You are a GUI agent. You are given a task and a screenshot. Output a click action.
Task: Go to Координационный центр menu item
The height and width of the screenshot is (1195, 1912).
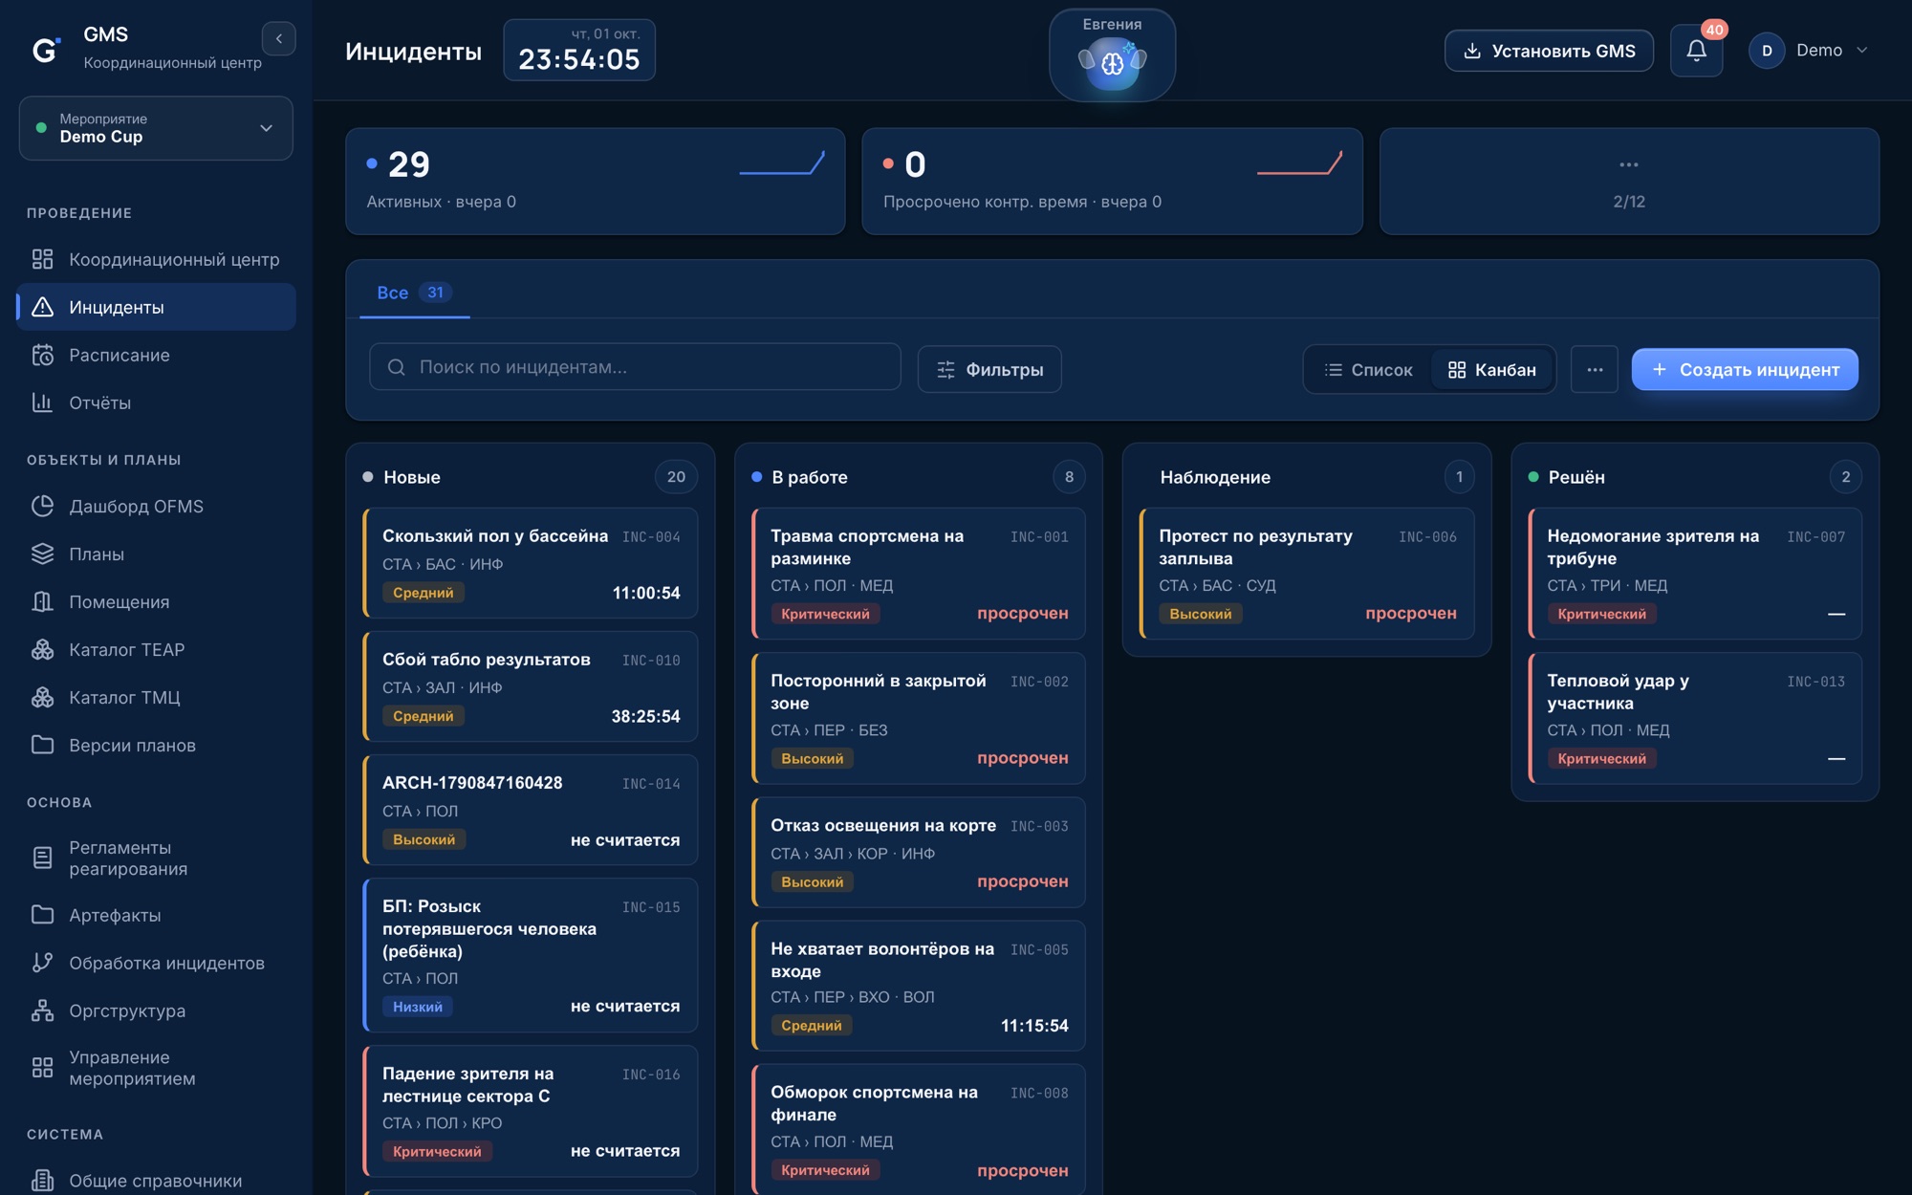(x=156, y=259)
